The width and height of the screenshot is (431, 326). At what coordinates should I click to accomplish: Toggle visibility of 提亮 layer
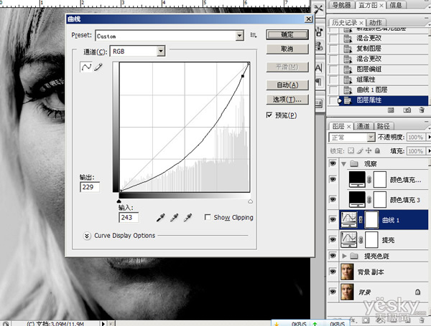(333, 239)
